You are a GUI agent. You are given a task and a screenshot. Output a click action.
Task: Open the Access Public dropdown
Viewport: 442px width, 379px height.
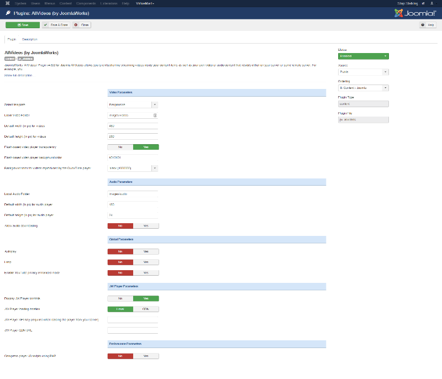coord(364,72)
